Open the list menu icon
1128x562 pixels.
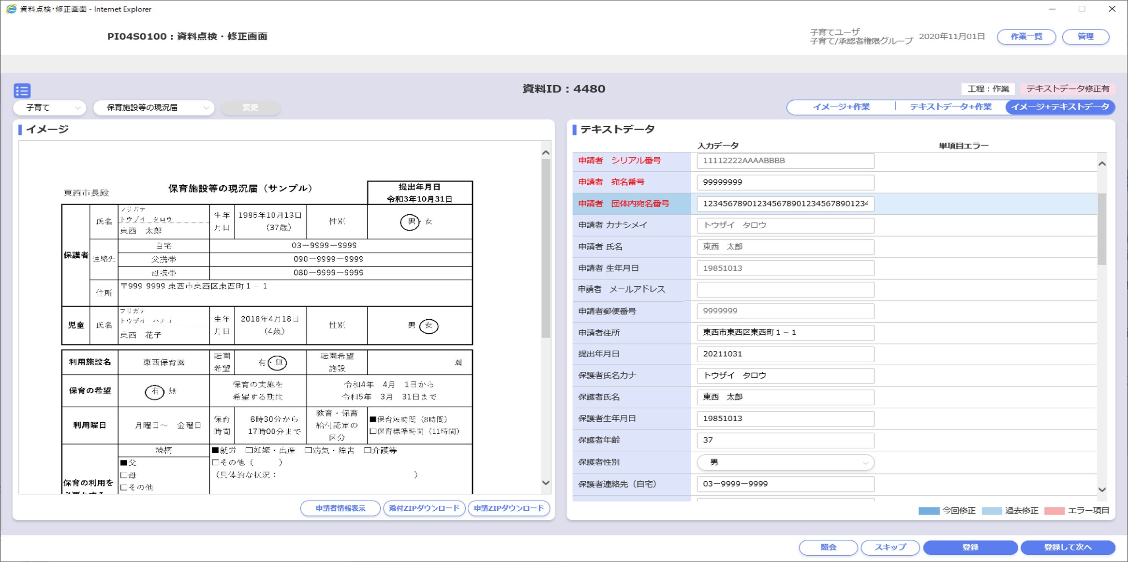(22, 90)
